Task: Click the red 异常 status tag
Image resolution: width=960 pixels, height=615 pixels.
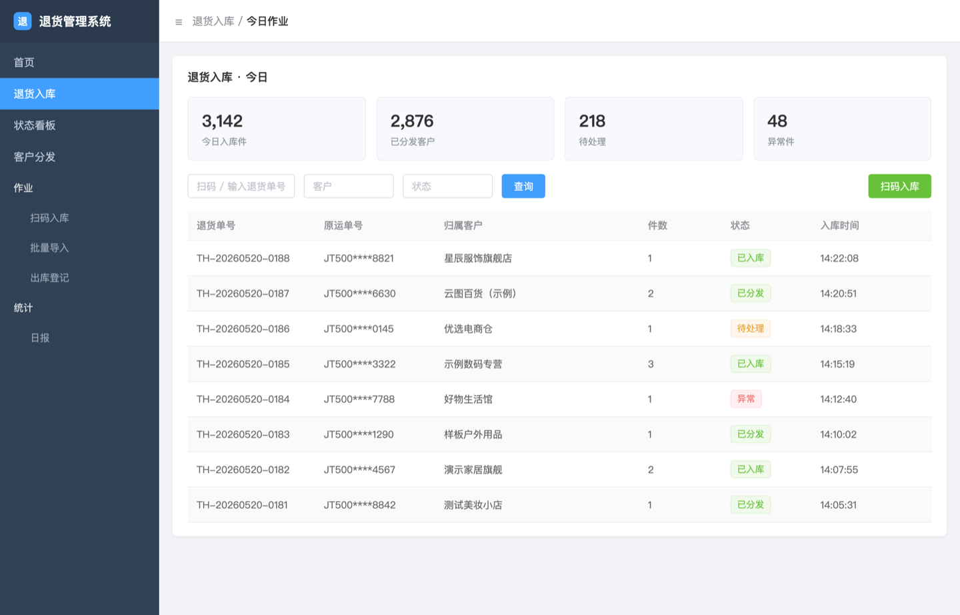Action: [746, 399]
